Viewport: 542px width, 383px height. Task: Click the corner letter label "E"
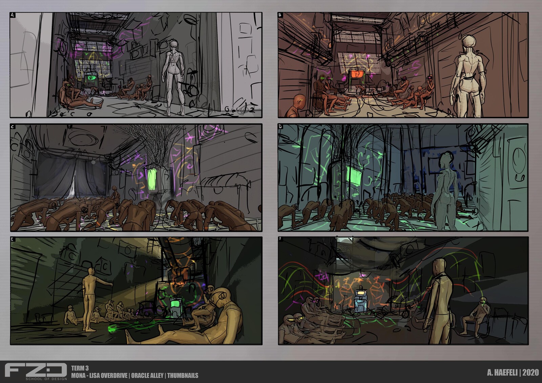pos(13,239)
